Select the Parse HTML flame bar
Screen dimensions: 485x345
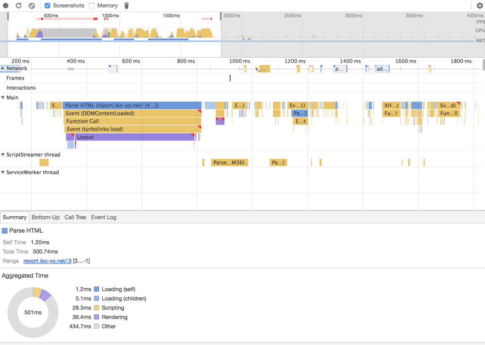click(132, 106)
